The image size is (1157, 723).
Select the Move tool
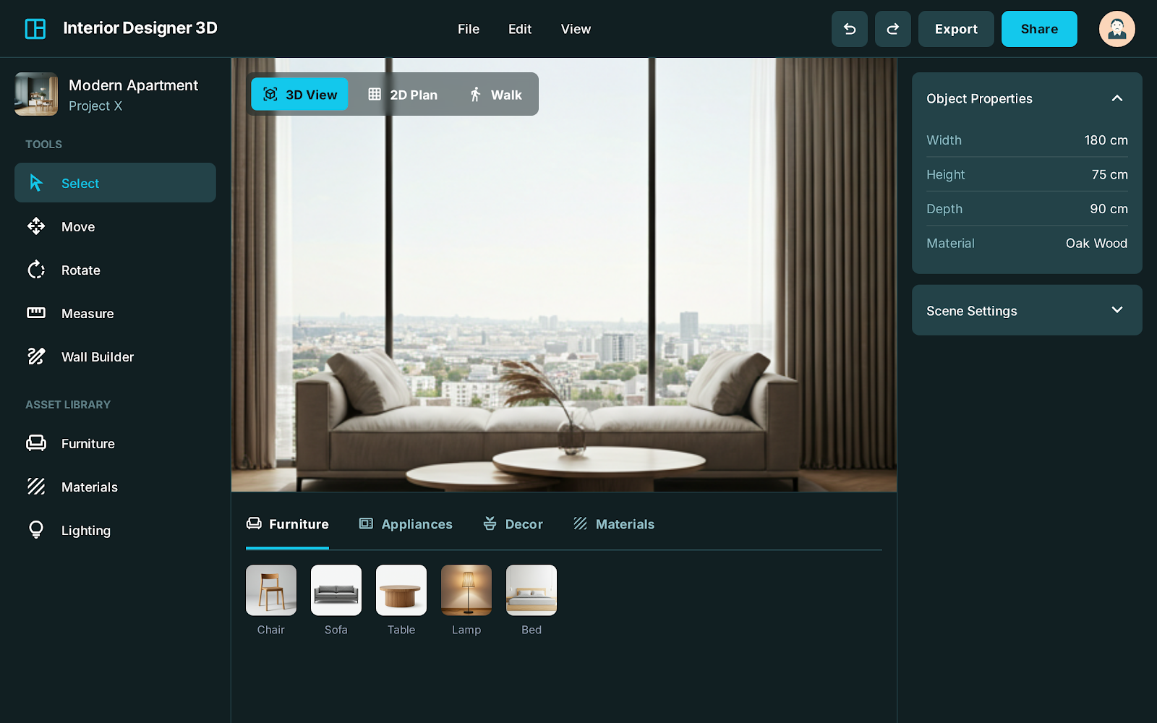[x=78, y=226]
